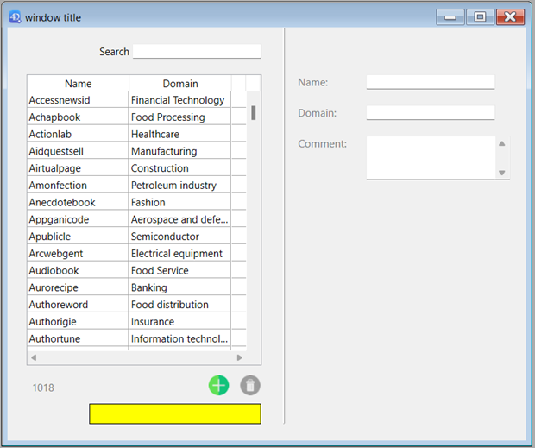535x448 pixels.
Task: Click the yellow color bar
Action: tap(174, 414)
